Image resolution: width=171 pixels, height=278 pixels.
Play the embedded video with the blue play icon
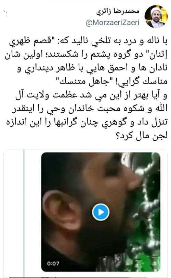pos(101,212)
